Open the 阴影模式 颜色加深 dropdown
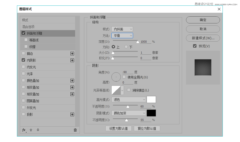This screenshot has height=142, width=240. click(x=129, y=113)
